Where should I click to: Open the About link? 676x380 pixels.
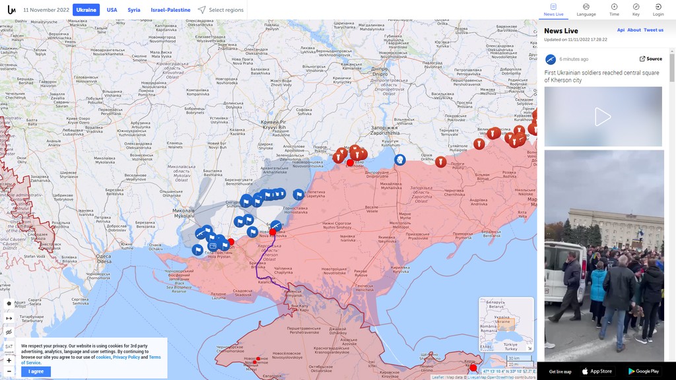click(634, 30)
